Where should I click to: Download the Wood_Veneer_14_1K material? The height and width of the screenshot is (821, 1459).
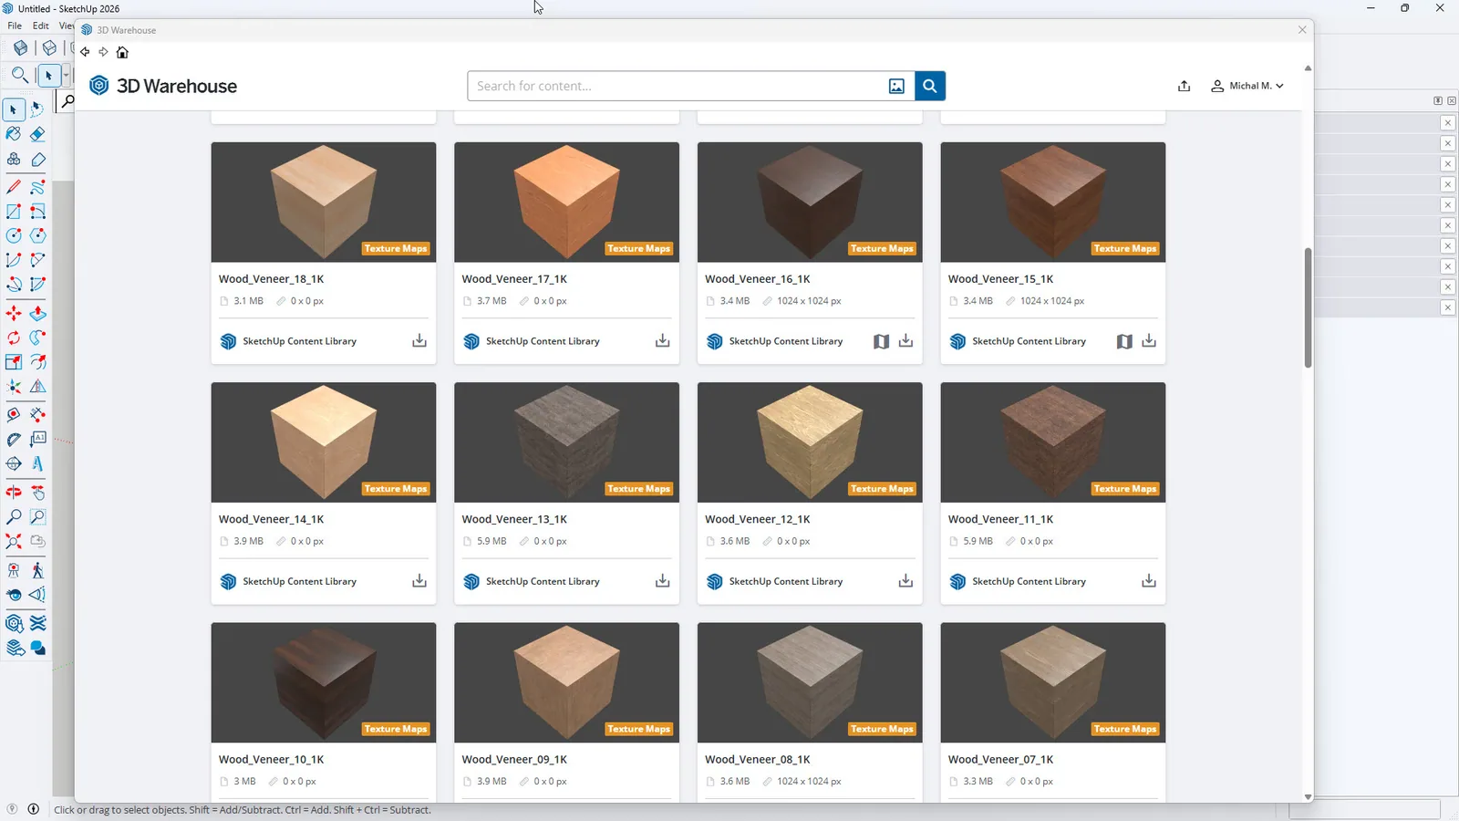pyautogui.click(x=419, y=581)
